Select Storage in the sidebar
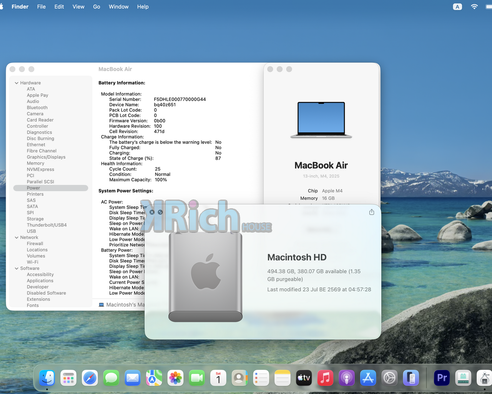Image resolution: width=492 pixels, height=394 pixels. coord(35,219)
